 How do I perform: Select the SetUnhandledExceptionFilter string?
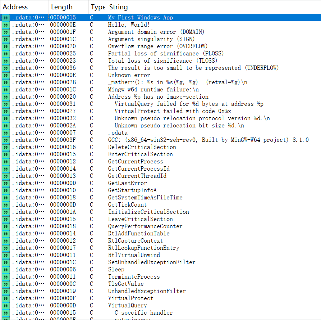point(152,262)
